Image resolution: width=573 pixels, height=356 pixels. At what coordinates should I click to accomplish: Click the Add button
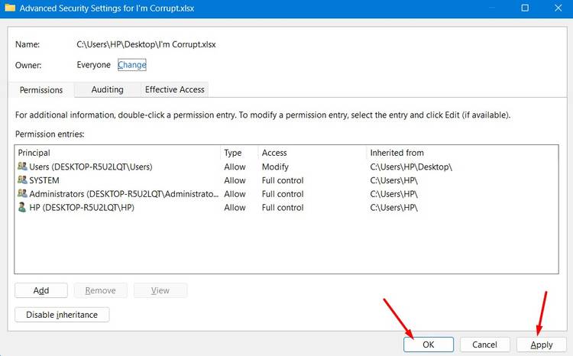41,290
